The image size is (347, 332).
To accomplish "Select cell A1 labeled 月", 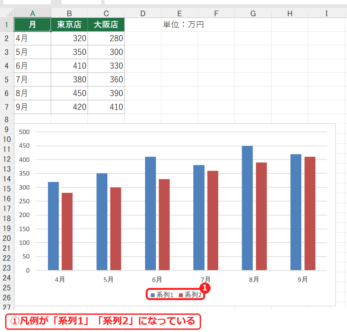I will tap(33, 25).
